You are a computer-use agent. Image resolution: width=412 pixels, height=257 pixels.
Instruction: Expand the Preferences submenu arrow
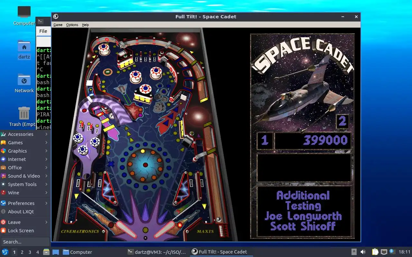46,203
